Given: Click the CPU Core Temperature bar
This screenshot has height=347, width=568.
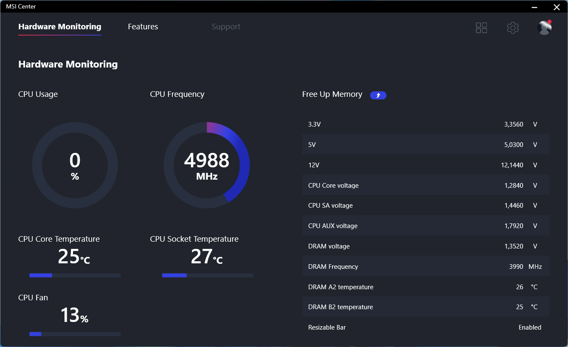Looking at the screenshot, I should coord(75,275).
